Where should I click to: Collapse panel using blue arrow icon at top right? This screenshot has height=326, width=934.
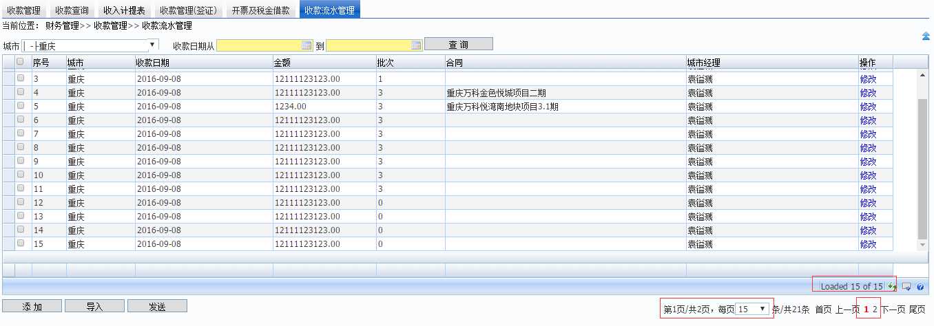click(x=926, y=36)
